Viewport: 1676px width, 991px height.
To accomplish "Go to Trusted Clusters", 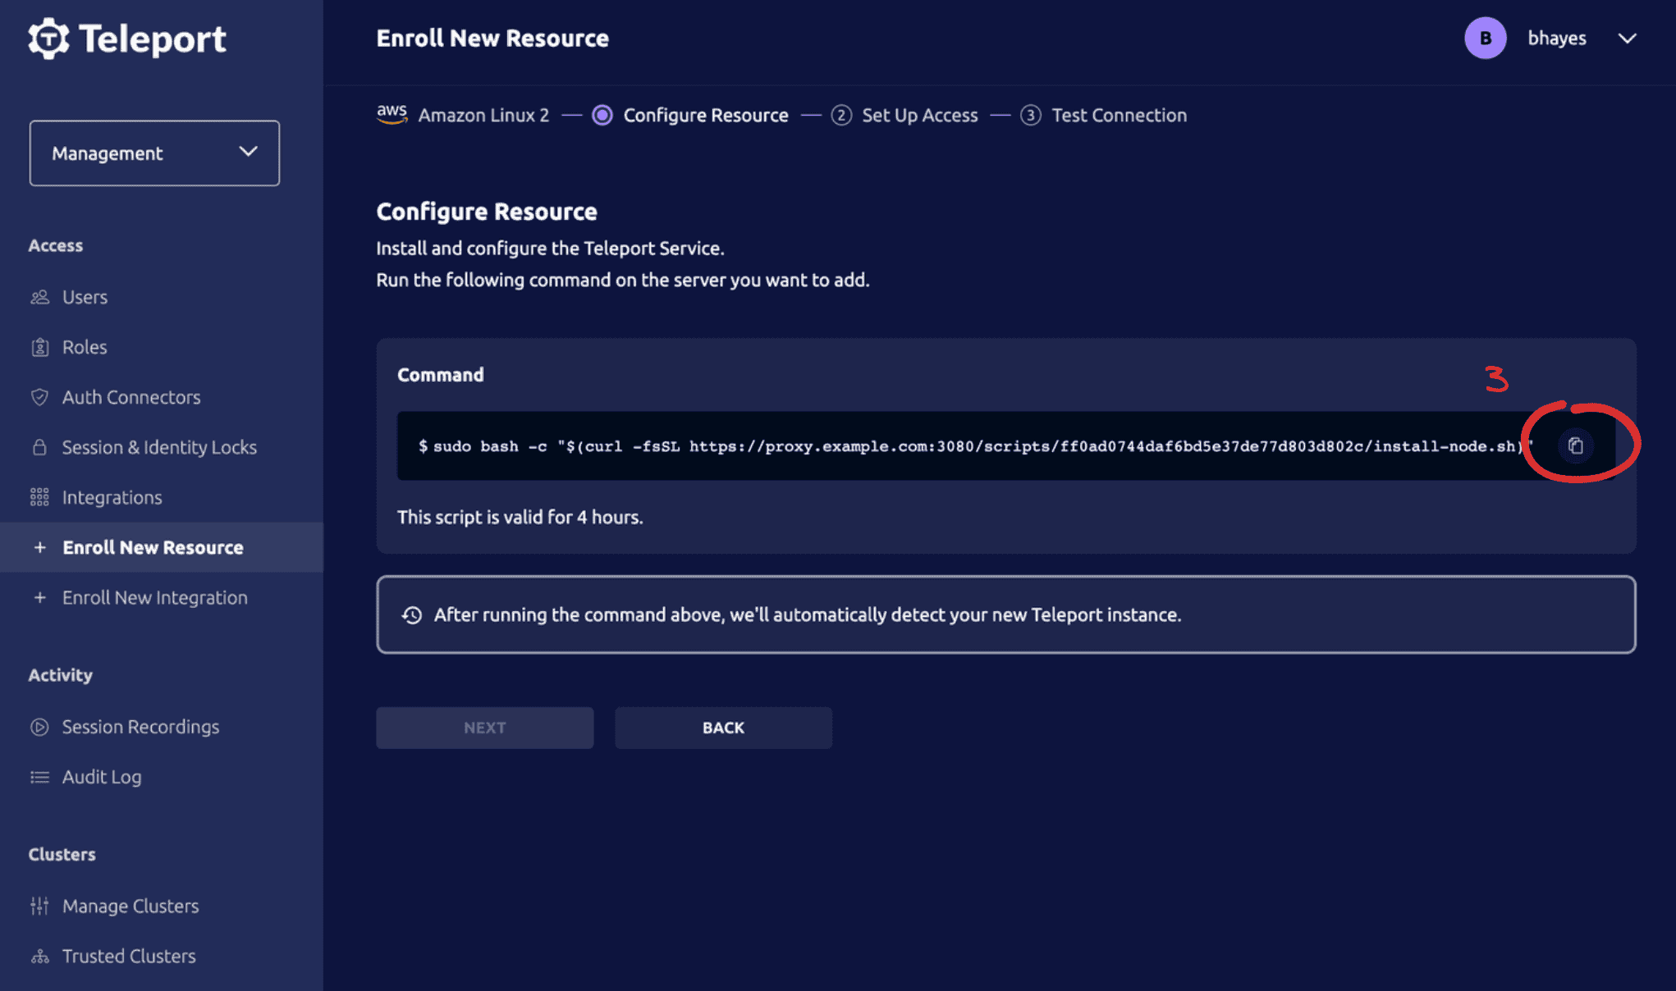I will coord(129,956).
